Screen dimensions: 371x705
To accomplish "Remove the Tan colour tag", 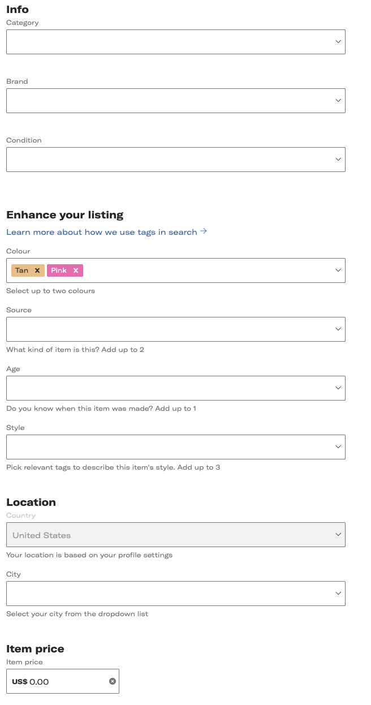I will point(37,270).
